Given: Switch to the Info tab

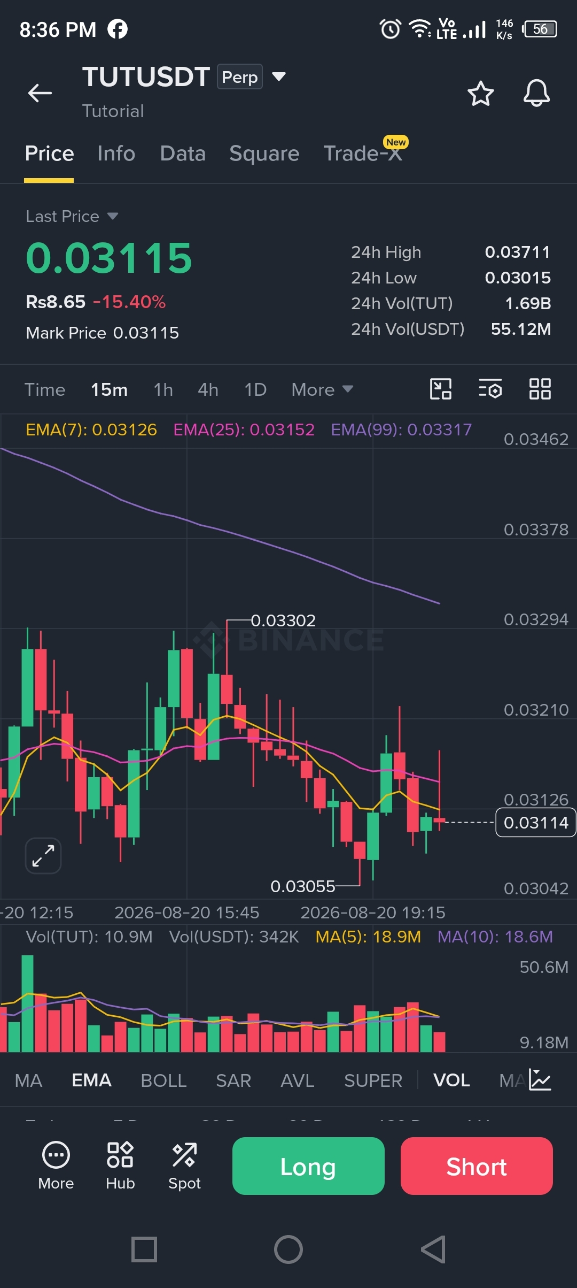Looking at the screenshot, I should coord(116,154).
